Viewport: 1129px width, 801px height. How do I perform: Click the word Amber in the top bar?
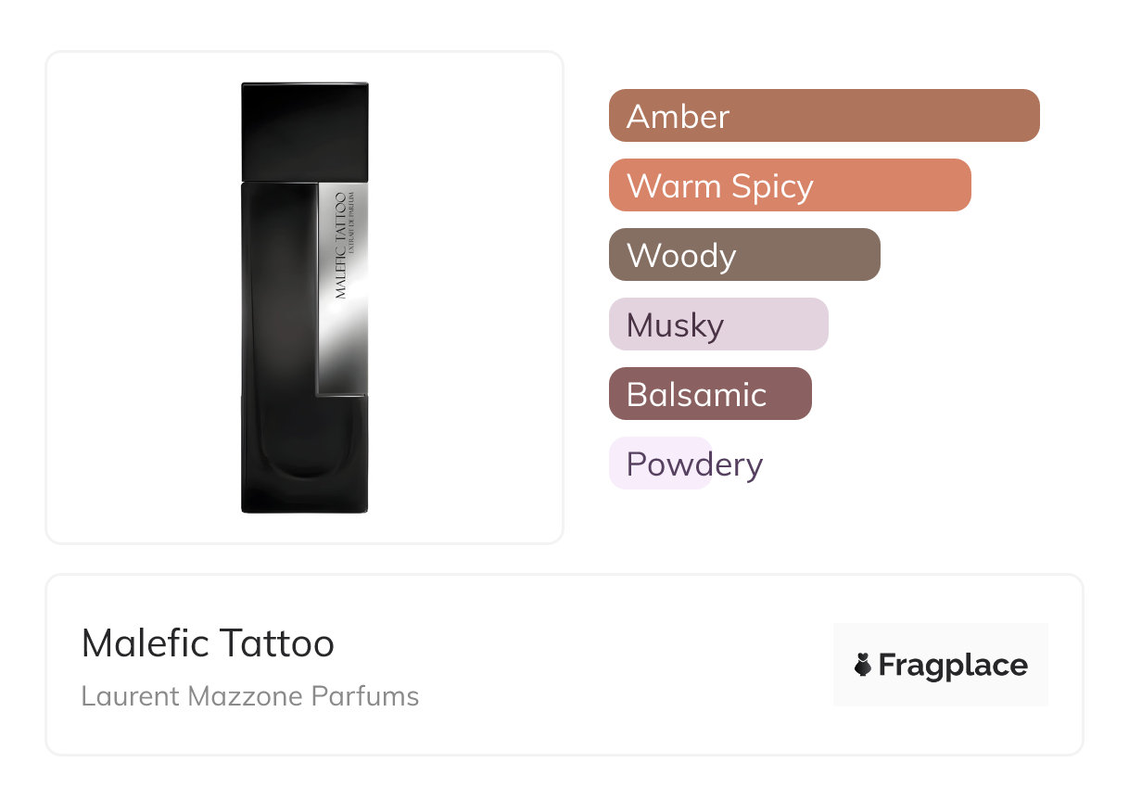coord(678,117)
